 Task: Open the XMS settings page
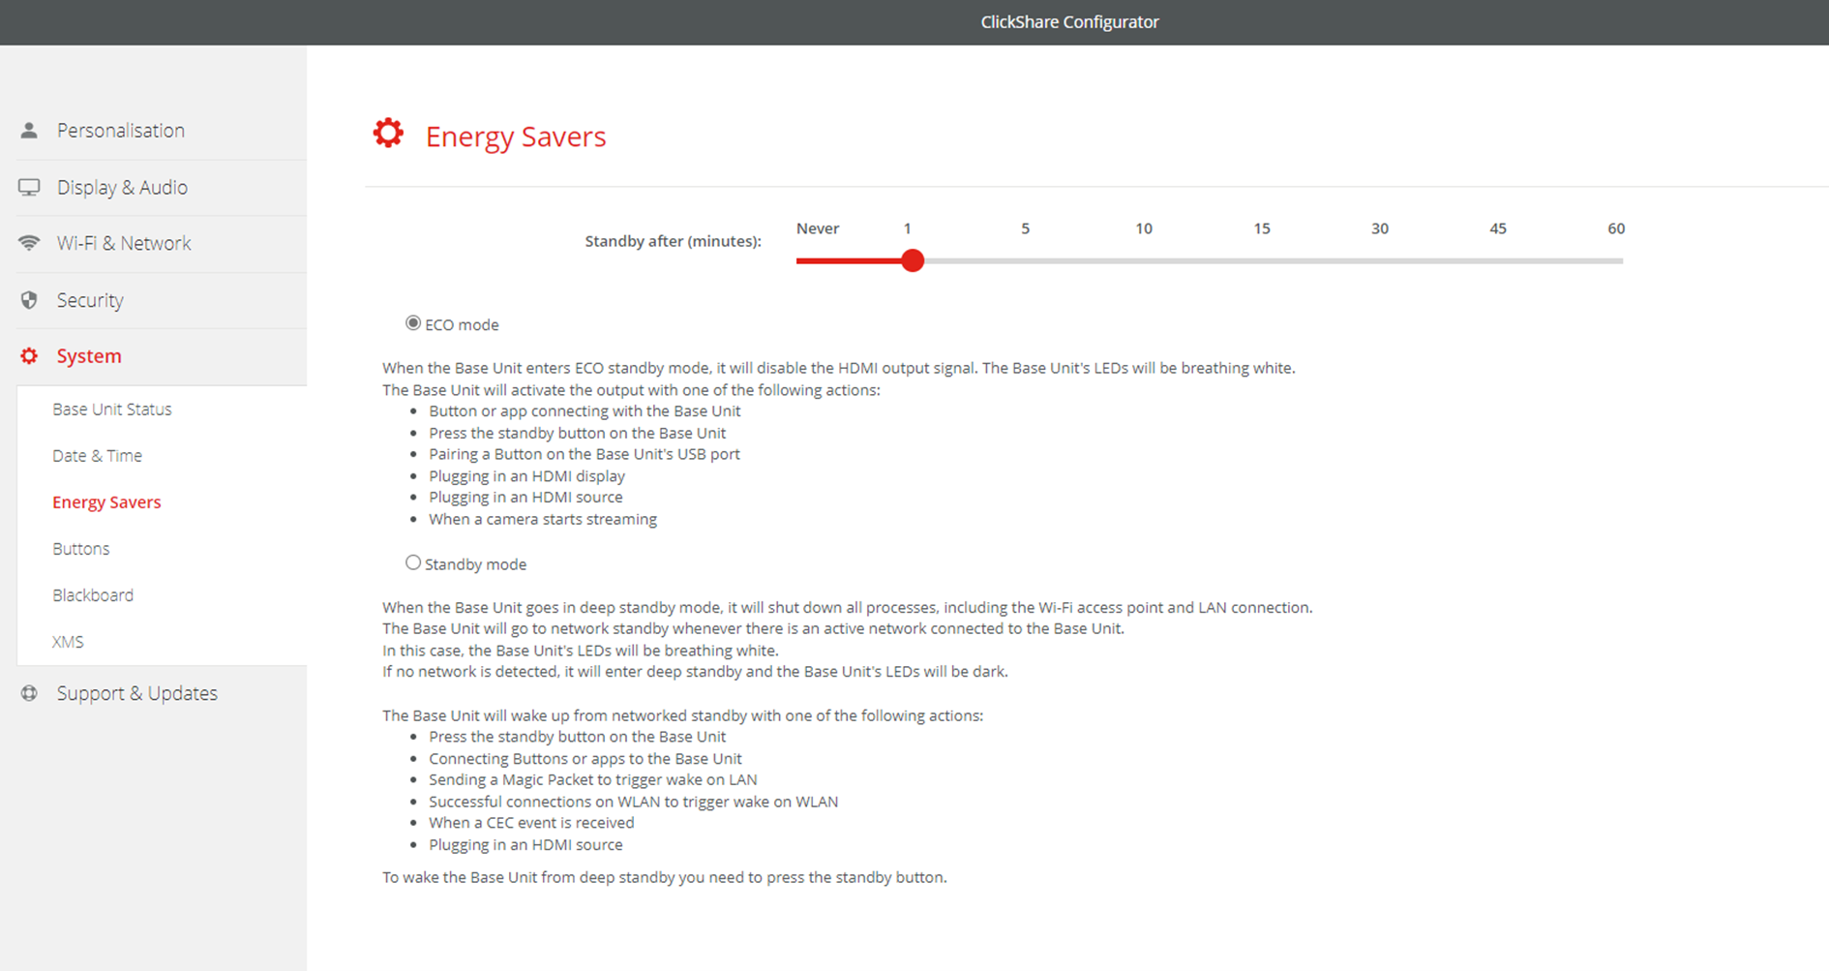point(68,642)
